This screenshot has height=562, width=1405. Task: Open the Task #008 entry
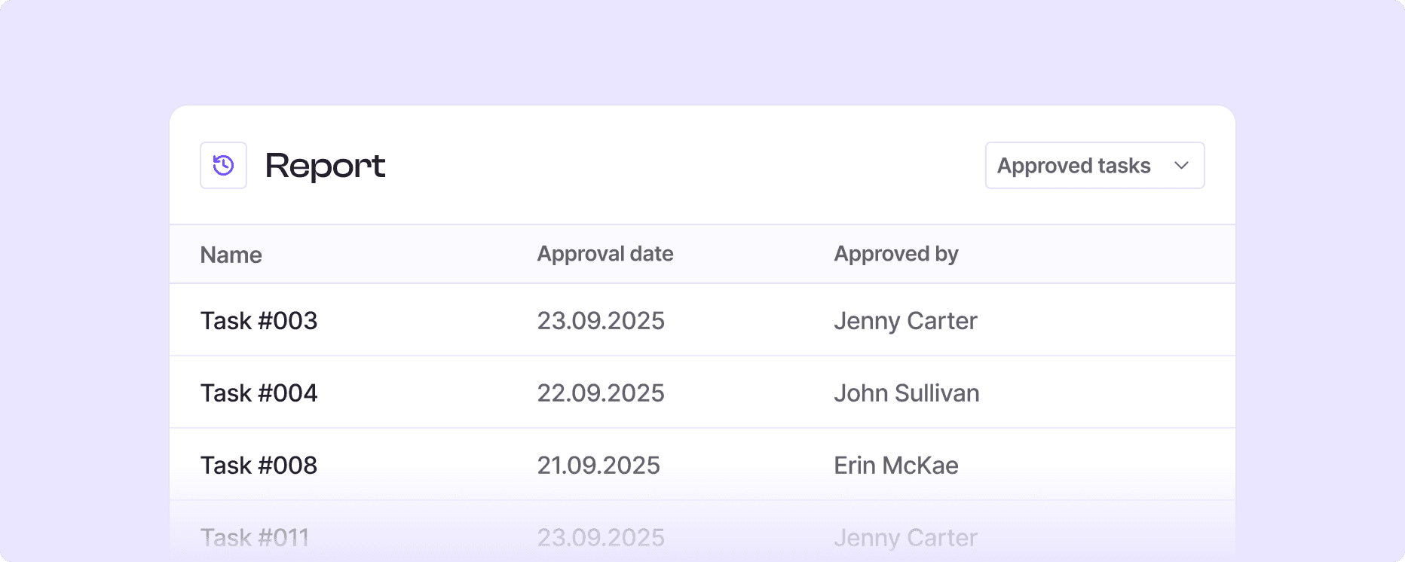259,466
